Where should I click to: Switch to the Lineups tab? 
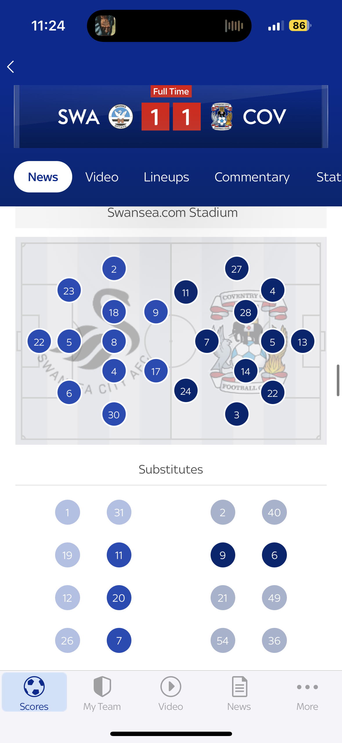166,177
